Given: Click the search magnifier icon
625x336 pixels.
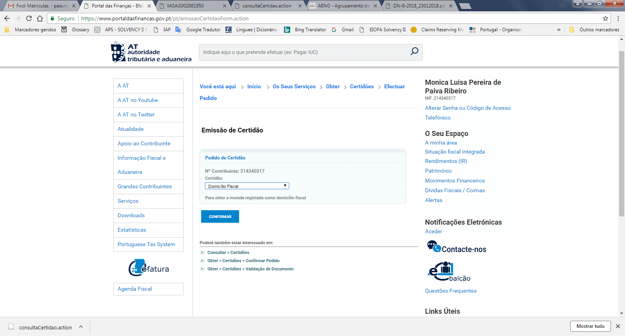Looking at the screenshot, I should [x=414, y=52].
